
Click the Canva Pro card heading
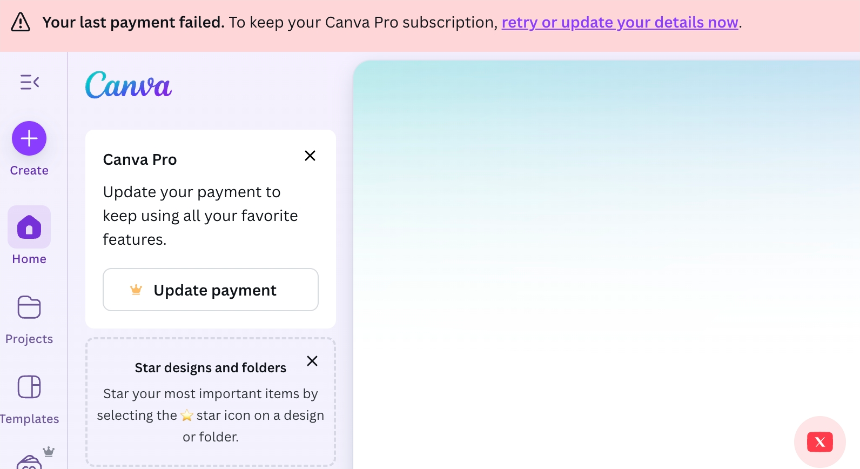[x=140, y=159]
